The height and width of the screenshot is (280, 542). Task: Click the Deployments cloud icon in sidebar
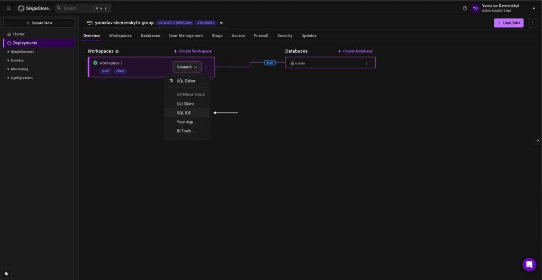pyautogui.click(x=10, y=43)
